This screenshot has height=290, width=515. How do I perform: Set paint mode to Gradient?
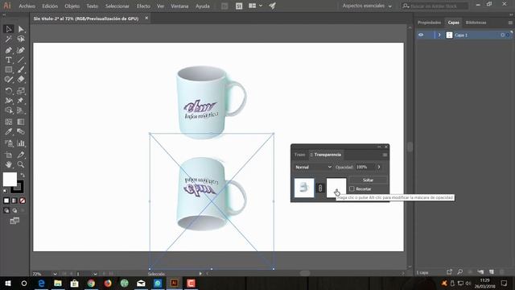[14, 201]
